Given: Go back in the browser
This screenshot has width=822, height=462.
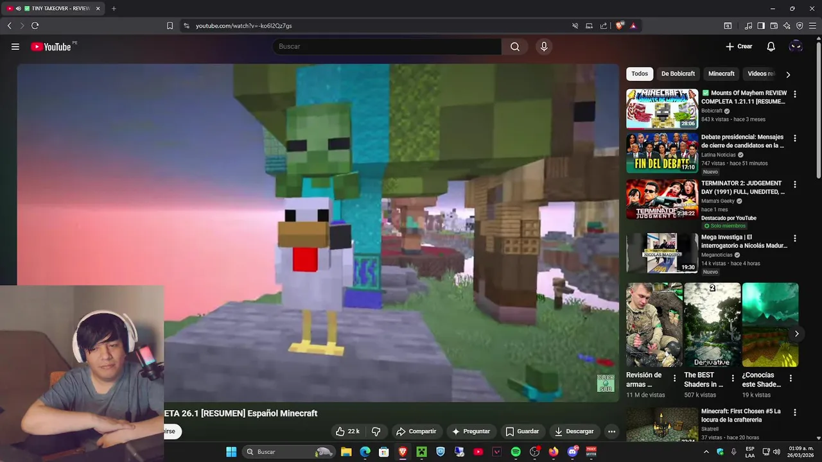Looking at the screenshot, I should [9, 26].
